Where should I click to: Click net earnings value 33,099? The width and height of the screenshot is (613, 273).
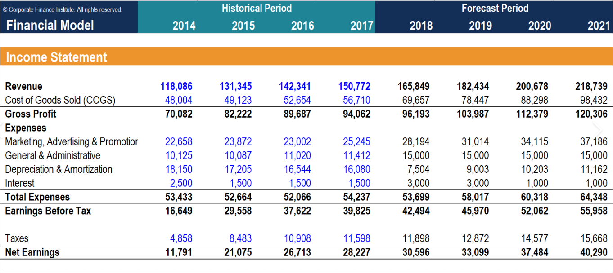tap(475, 252)
